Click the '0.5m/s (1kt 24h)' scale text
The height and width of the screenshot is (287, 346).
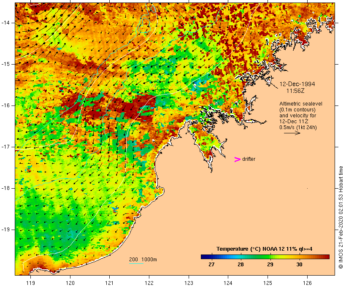point(298,127)
